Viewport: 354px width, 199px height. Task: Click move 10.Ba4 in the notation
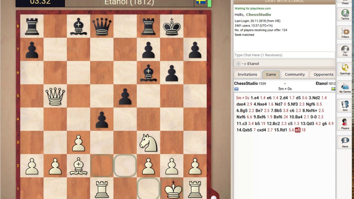click(x=296, y=117)
